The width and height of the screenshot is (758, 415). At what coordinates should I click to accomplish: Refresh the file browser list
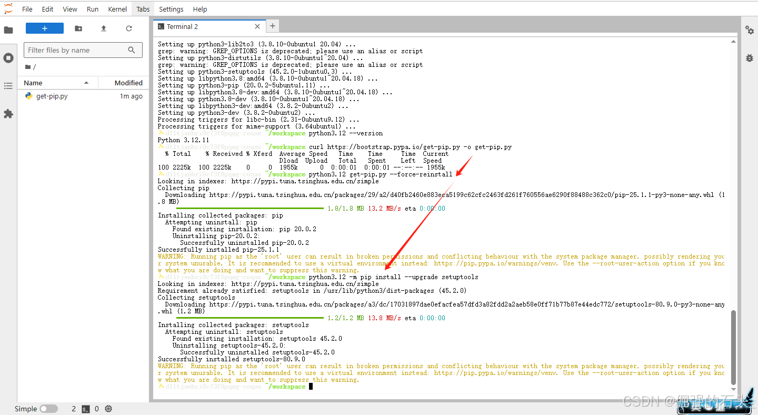tap(129, 28)
